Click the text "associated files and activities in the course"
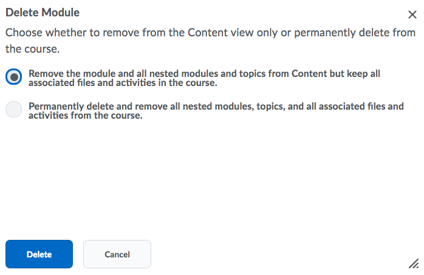This screenshot has height=275, width=424. pos(123,83)
